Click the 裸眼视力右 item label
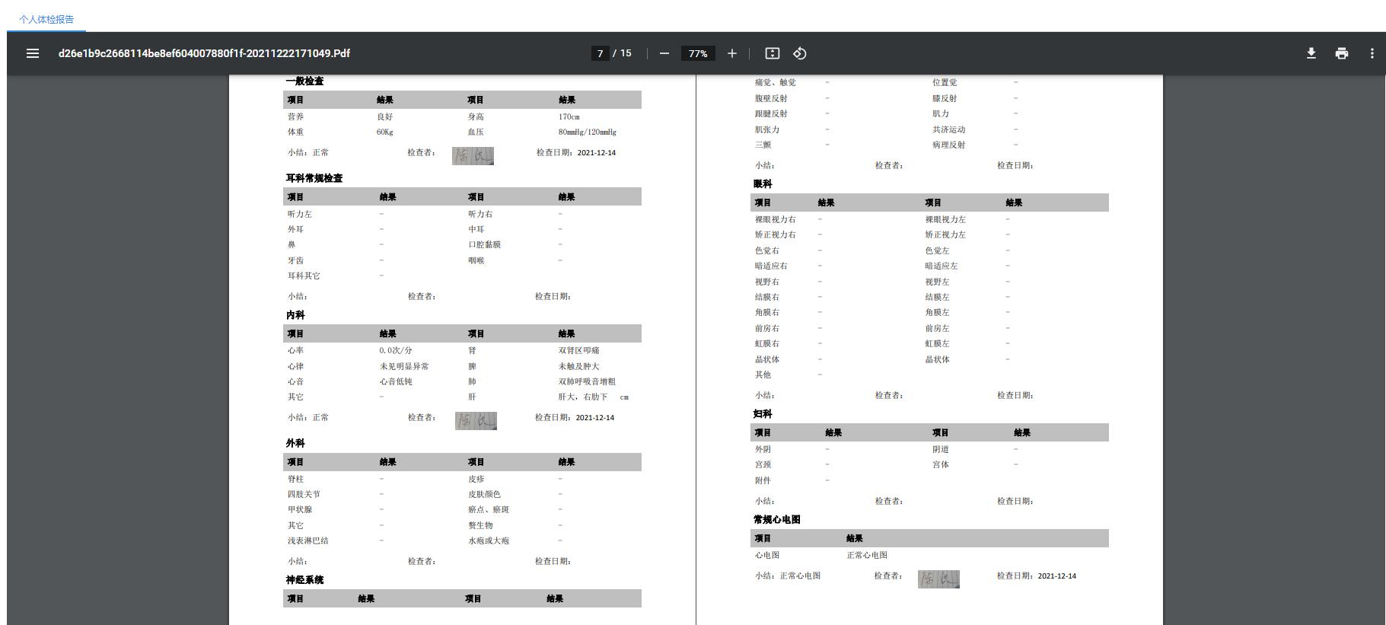This screenshot has height=625, width=1386. (776, 219)
